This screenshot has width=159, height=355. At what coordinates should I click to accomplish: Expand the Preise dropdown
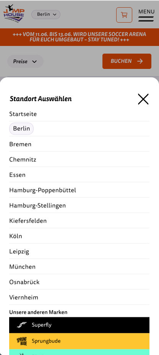click(25, 61)
